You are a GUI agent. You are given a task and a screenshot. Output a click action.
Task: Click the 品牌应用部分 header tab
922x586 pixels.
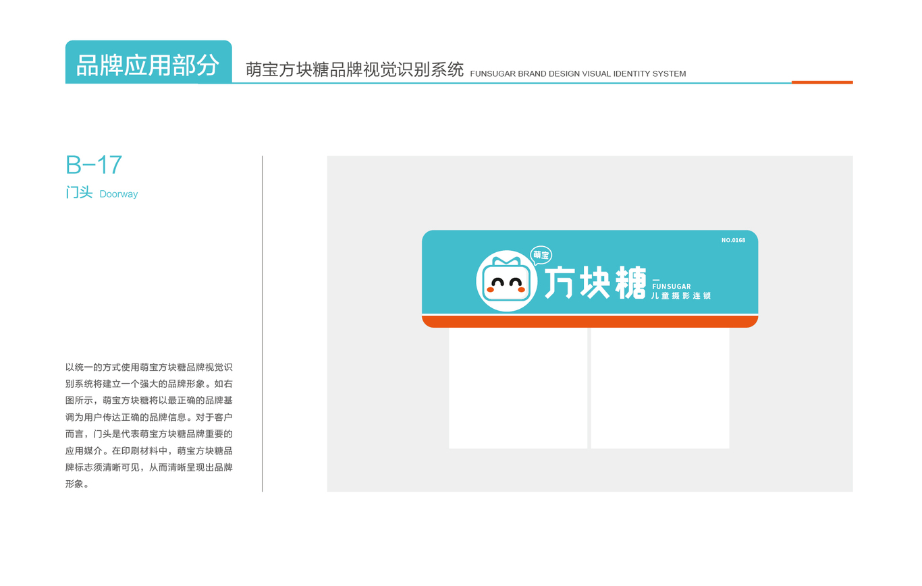(x=148, y=62)
